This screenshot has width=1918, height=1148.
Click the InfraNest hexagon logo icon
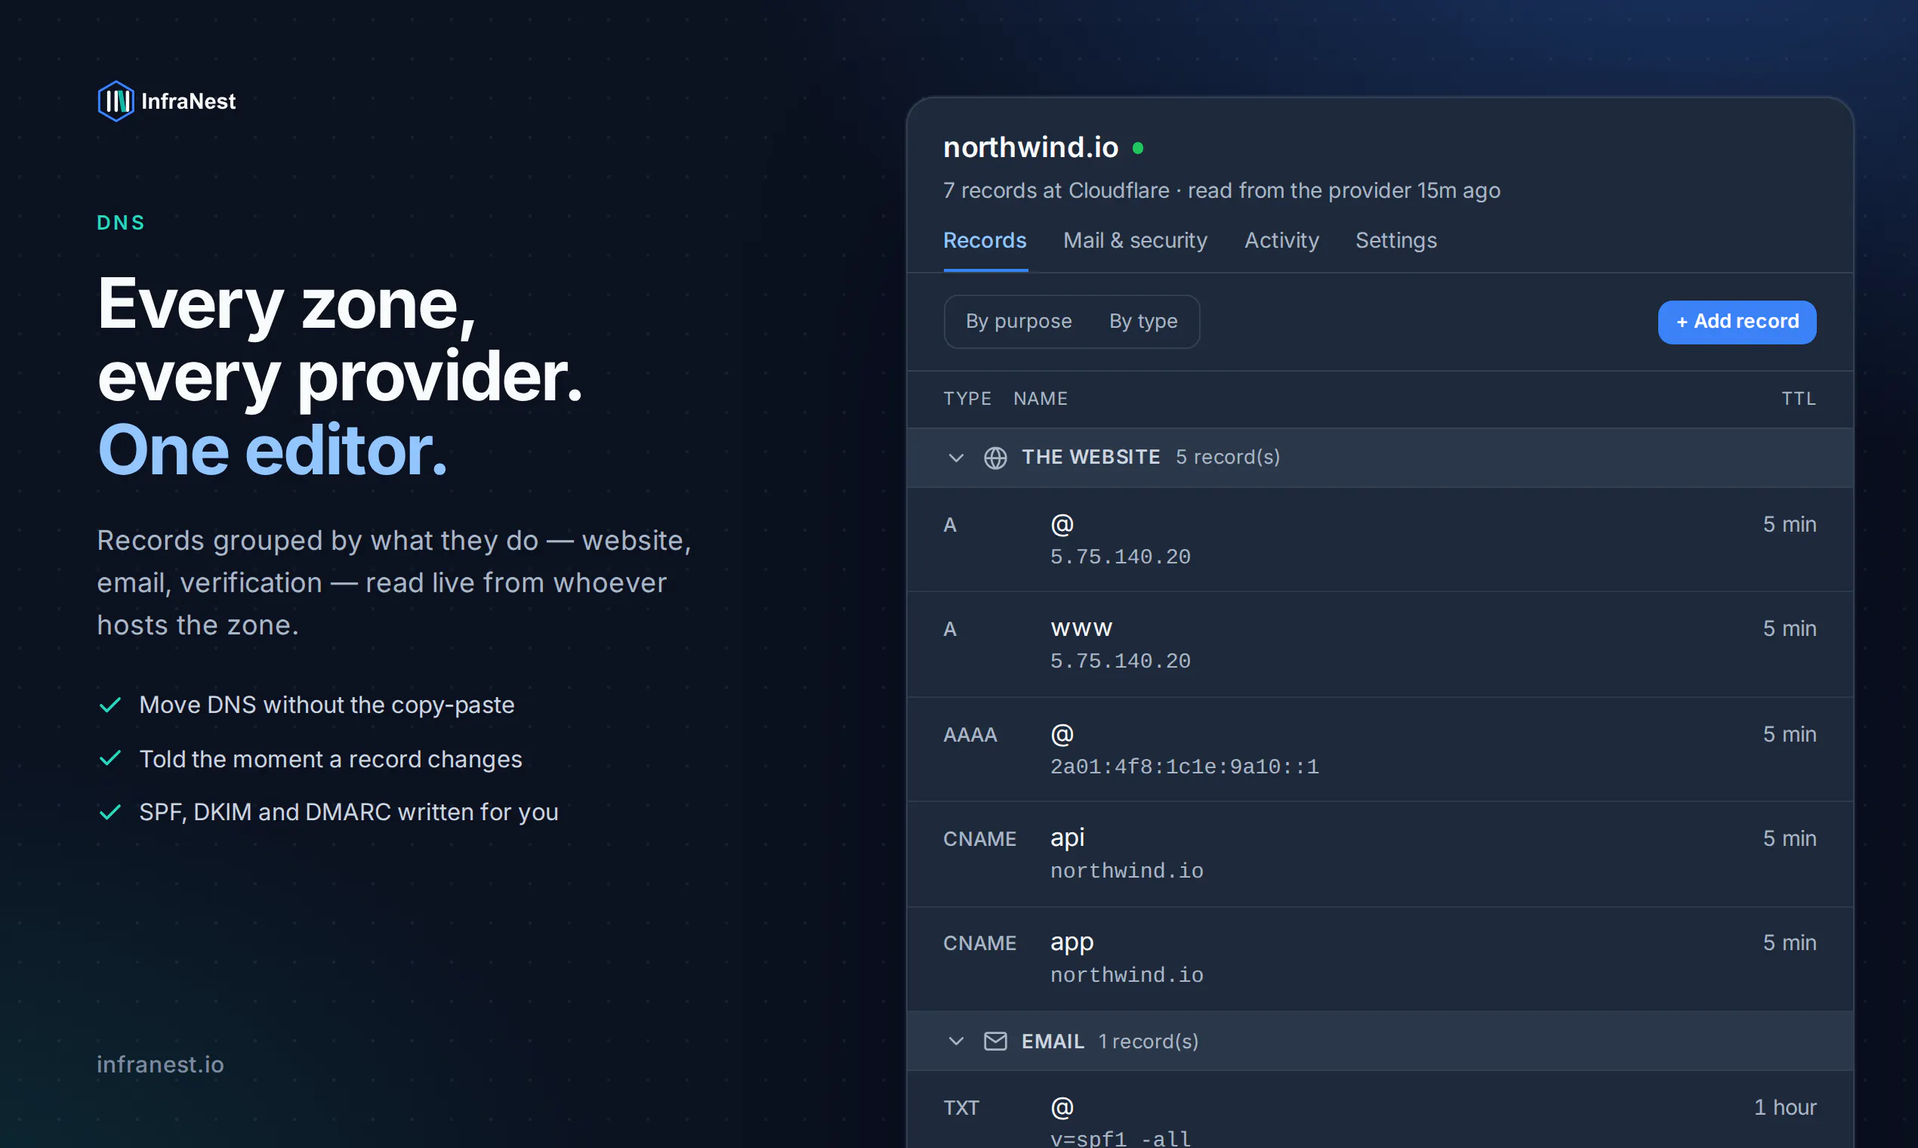[x=116, y=101]
